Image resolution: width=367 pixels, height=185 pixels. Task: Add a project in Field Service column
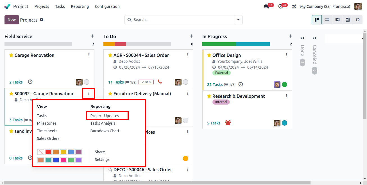[92, 36]
